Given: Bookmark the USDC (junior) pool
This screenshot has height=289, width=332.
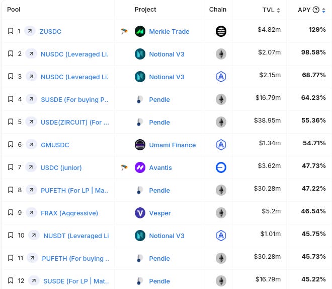Looking at the screenshot, I should 11,167.
